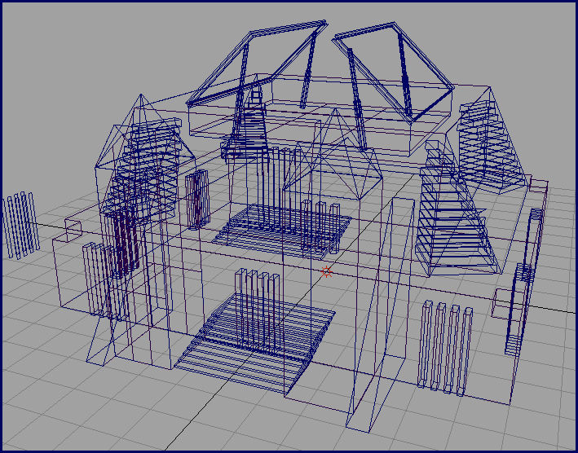Image resolution: width=578 pixels, height=453 pixels.
Task: Select the small box near the right staircase
Action: pyautogui.click(x=501, y=302)
